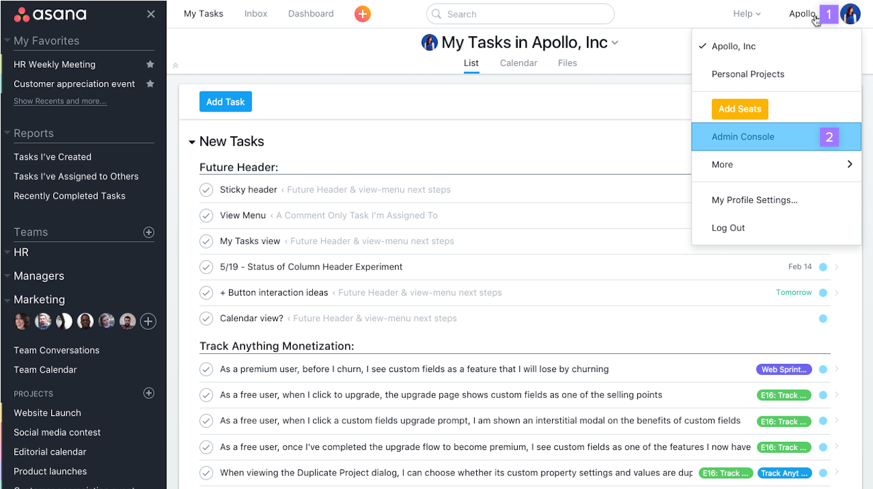This screenshot has height=489, width=873.
Task: Add a new team with the Teams plus icon
Action: point(149,232)
